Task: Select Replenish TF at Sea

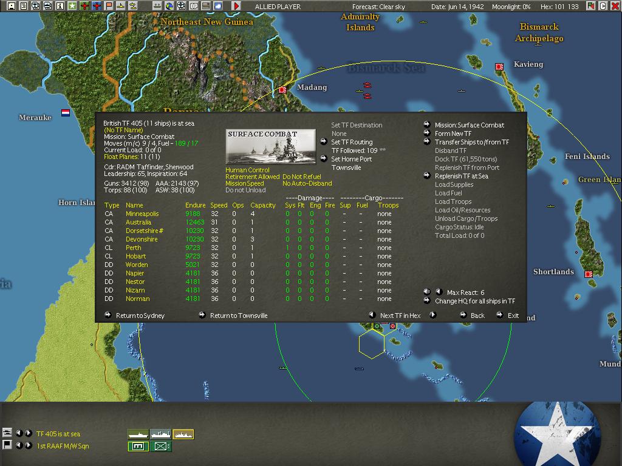Action: (x=462, y=177)
